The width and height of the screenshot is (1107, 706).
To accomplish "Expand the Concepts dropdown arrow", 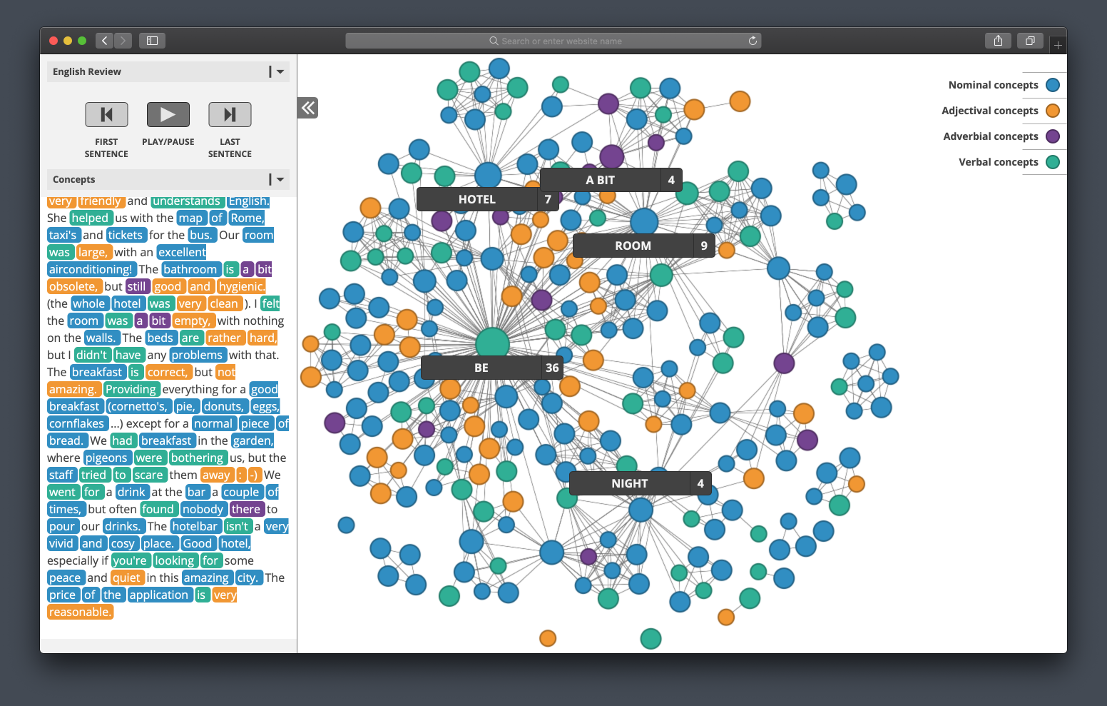I will 280,179.
